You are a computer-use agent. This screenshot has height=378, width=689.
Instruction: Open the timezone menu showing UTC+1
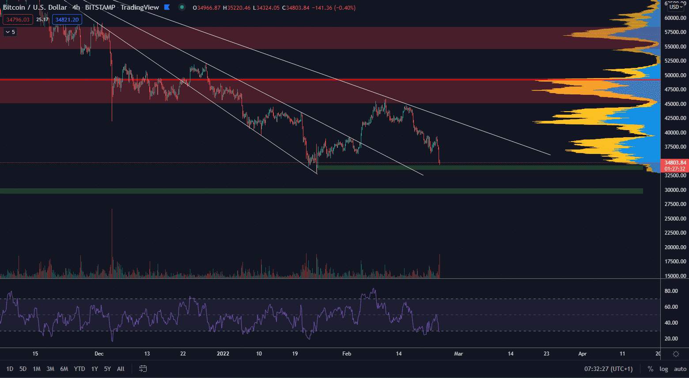(608, 369)
